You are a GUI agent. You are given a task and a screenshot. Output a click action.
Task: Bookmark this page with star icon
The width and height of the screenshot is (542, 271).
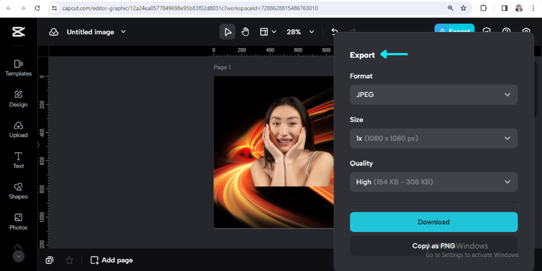pyautogui.click(x=463, y=8)
